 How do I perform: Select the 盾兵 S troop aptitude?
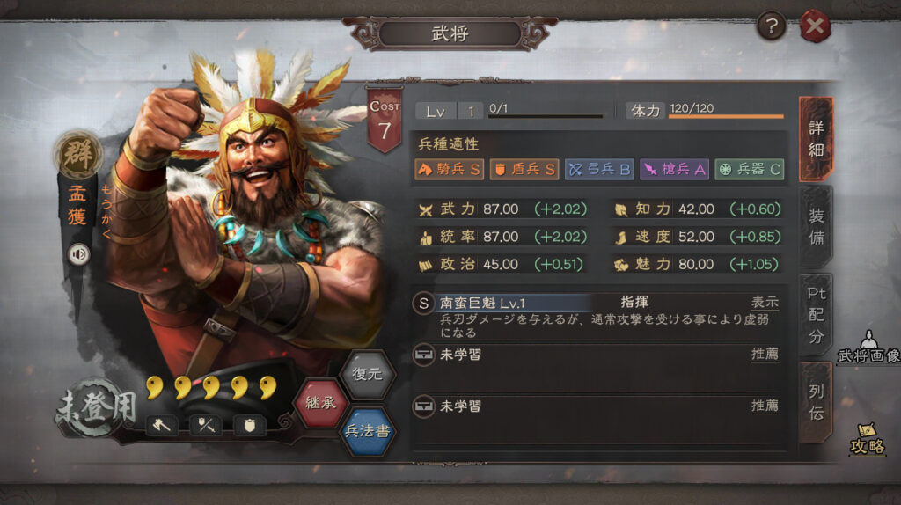(524, 170)
